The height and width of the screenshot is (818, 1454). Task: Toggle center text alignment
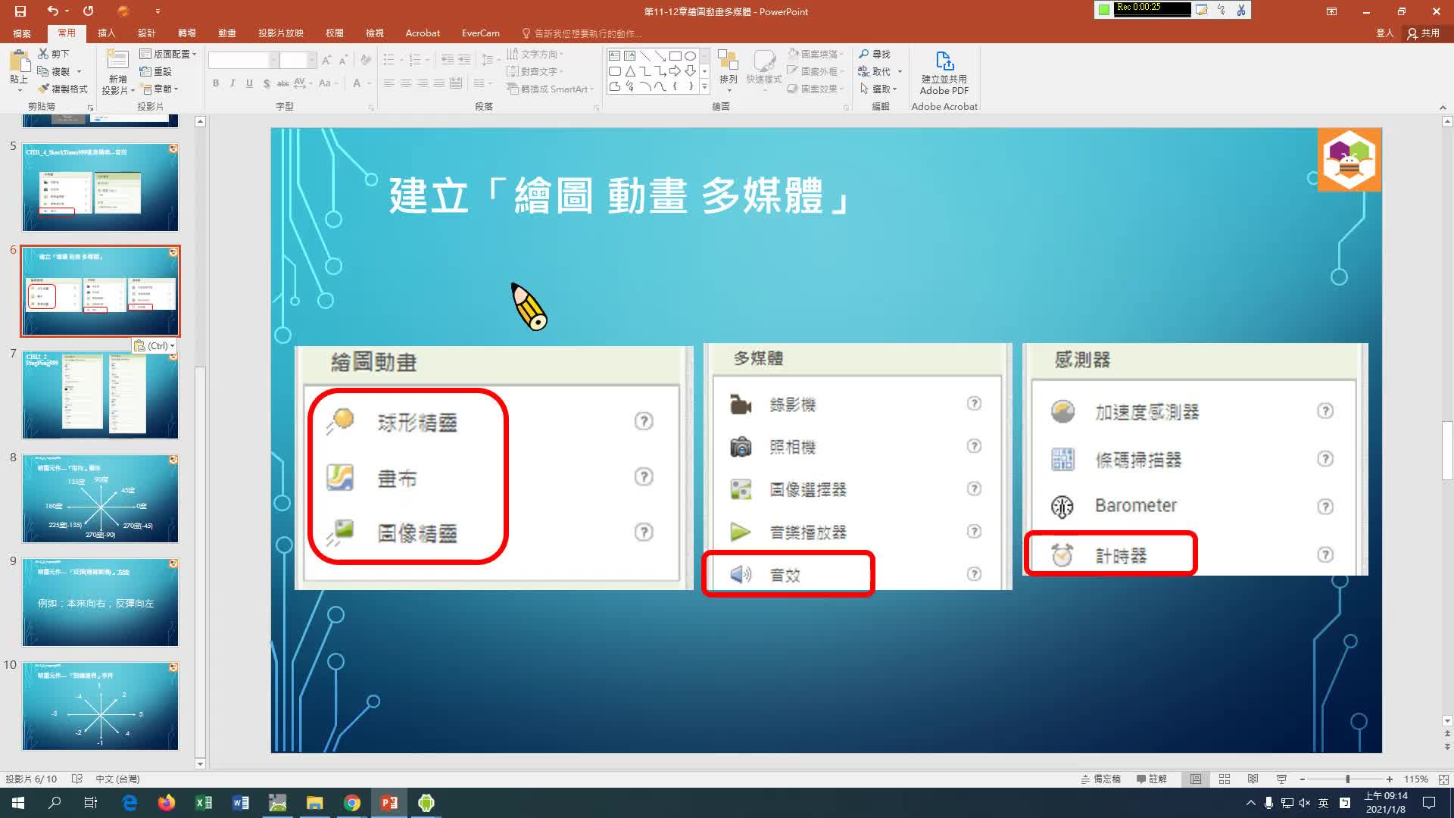(406, 83)
